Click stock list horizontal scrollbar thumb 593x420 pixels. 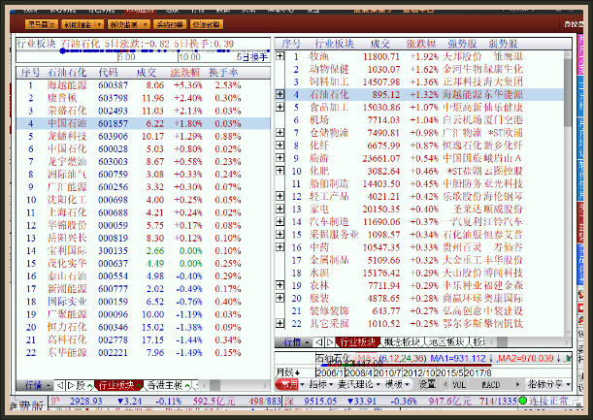(214, 386)
